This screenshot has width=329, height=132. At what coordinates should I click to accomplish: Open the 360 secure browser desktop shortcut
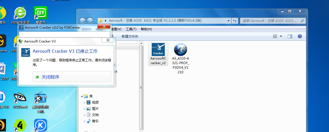coord(20,15)
